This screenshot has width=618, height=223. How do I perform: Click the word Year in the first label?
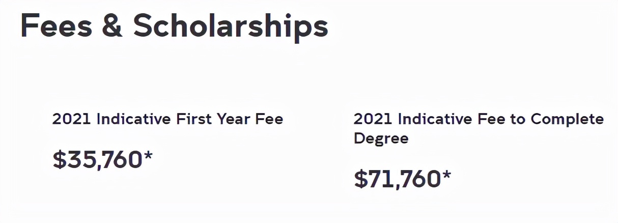tap(238, 119)
